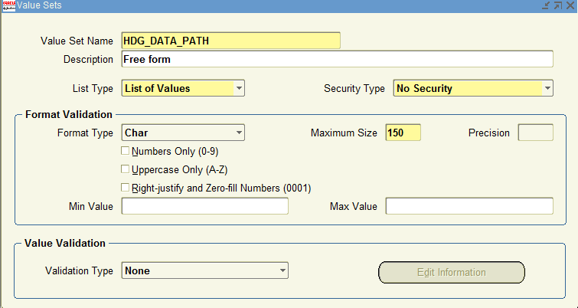Click the Validation Type label

(x=80, y=271)
